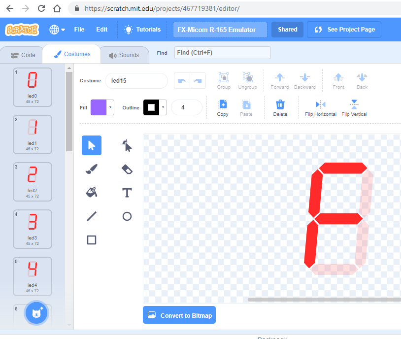Click the costume name field led15
The image size is (401, 339).
[136, 81]
